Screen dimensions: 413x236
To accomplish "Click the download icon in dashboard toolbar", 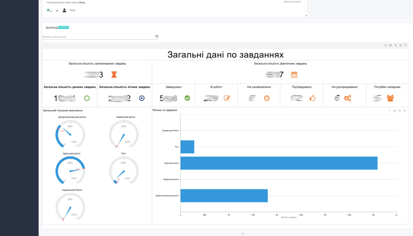I will pyautogui.click(x=405, y=45).
